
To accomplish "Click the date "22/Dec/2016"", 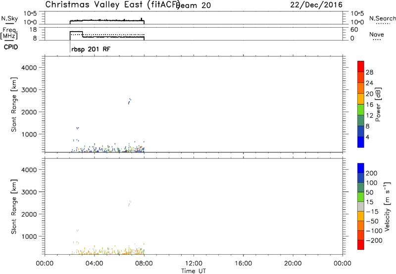I will pos(316,5).
